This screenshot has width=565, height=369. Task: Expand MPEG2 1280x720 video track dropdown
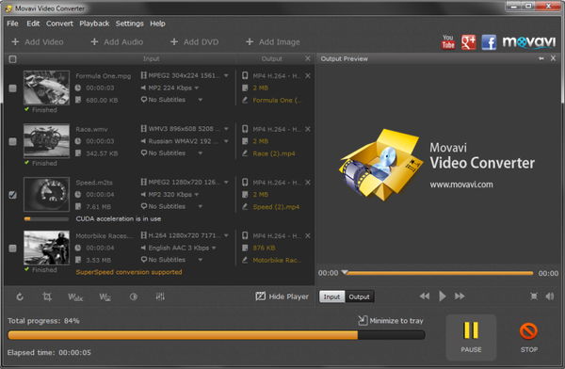pyautogui.click(x=226, y=183)
